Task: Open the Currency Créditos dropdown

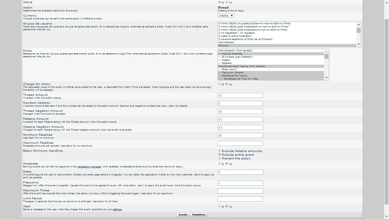Action: (x=226, y=16)
